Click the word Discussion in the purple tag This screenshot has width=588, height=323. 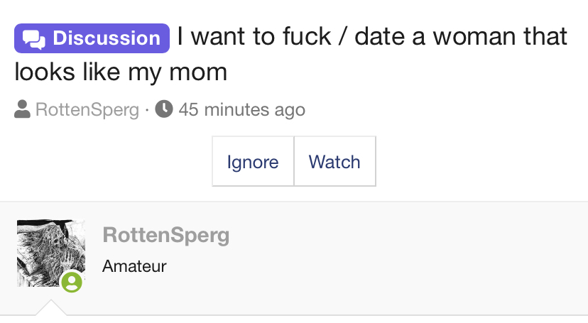click(107, 38)
